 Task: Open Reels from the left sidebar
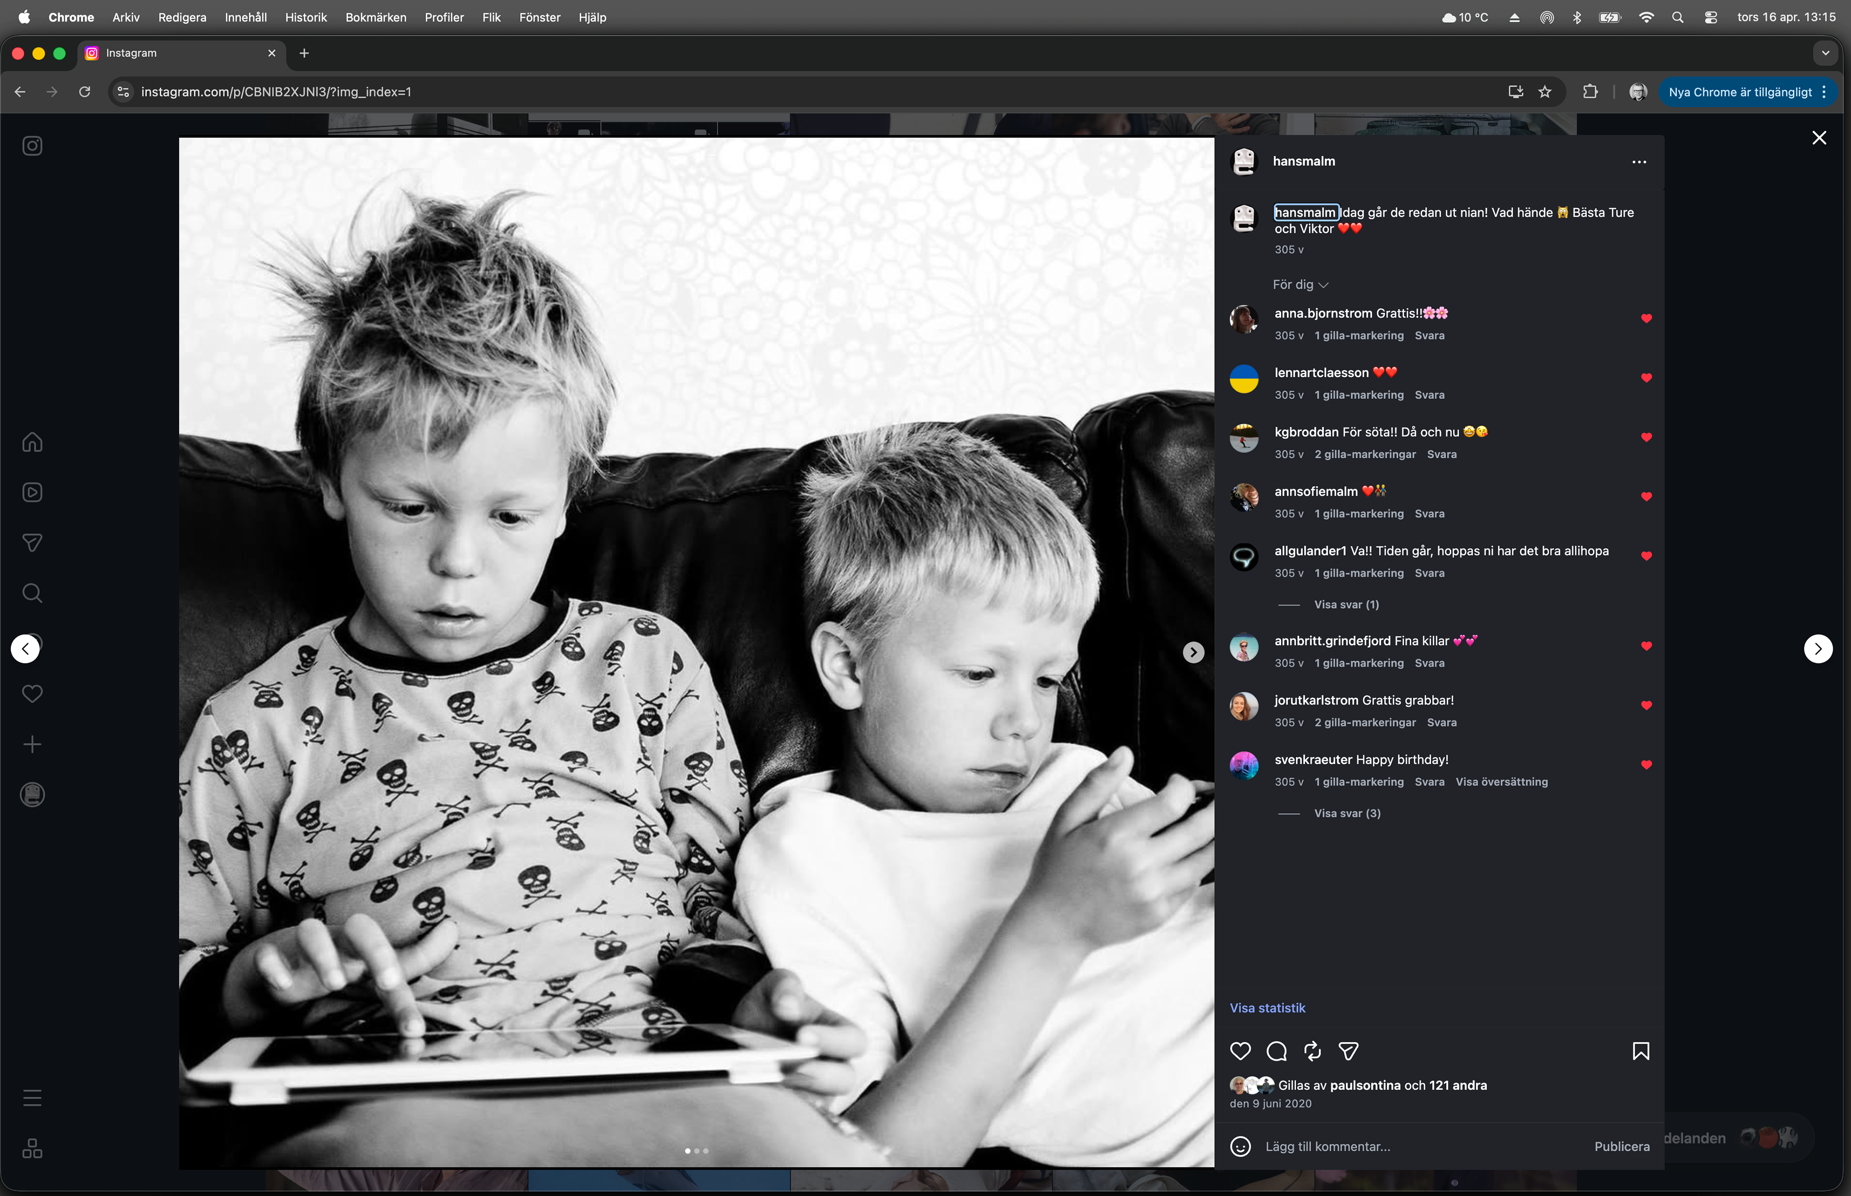32,492
